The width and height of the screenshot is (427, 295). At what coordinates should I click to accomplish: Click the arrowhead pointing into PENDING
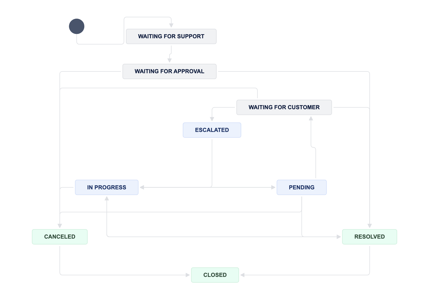(273, 187)
